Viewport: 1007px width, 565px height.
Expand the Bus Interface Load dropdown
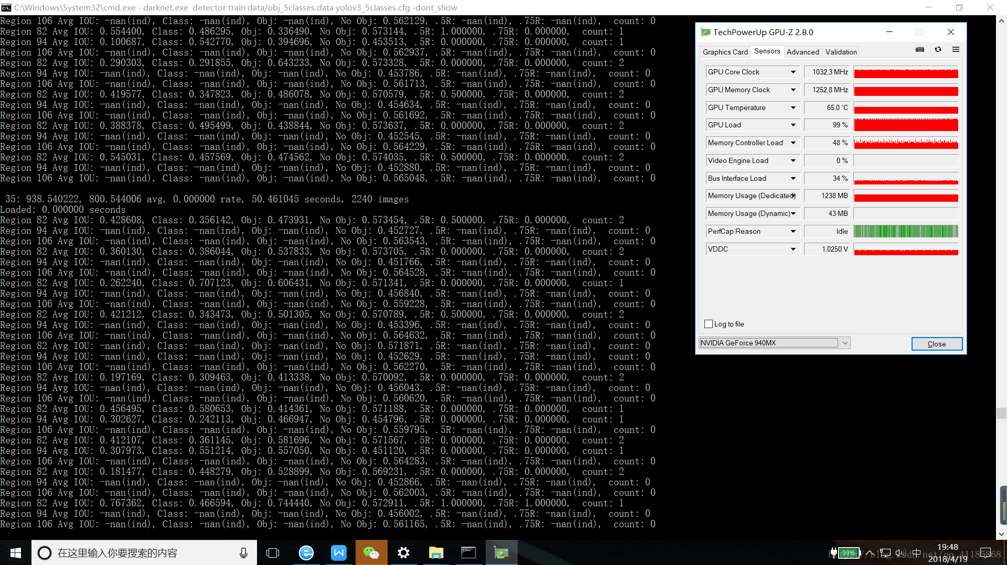tap(793, 179)
